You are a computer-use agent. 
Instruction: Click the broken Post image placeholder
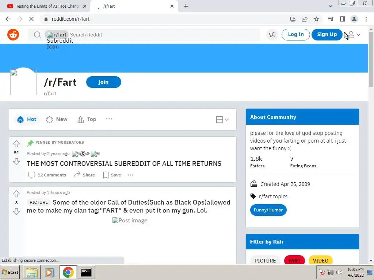coord(130,221)
